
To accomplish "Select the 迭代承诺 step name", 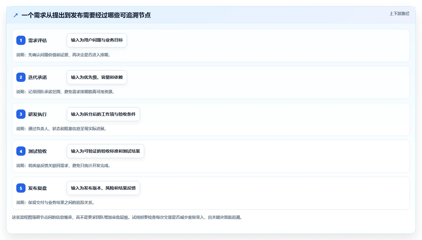I will click(x=38, y=77).
